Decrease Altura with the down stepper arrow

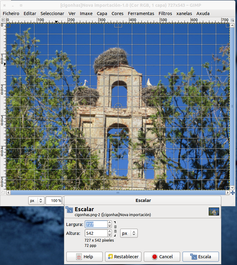click(109, 235)
